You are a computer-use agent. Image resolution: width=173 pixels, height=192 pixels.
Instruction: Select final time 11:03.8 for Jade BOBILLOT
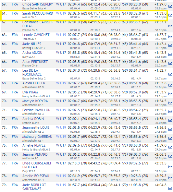135,185
